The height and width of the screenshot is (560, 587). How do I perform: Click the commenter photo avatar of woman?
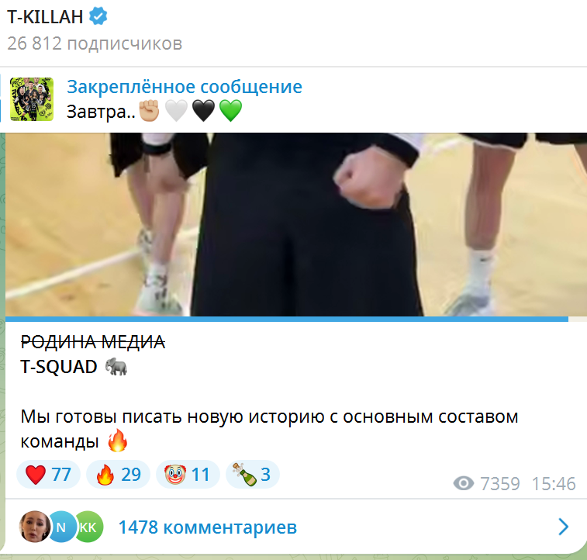(x=35, y=527)
